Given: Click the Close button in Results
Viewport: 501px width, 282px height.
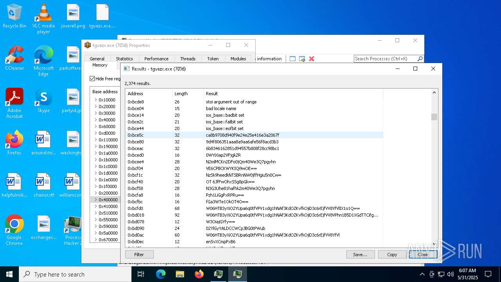Looking at the screenshot, I should click(423, 255).
